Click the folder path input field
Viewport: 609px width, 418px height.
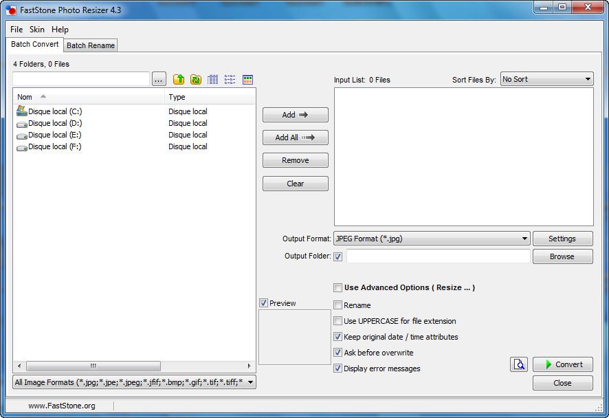[81, 79]
